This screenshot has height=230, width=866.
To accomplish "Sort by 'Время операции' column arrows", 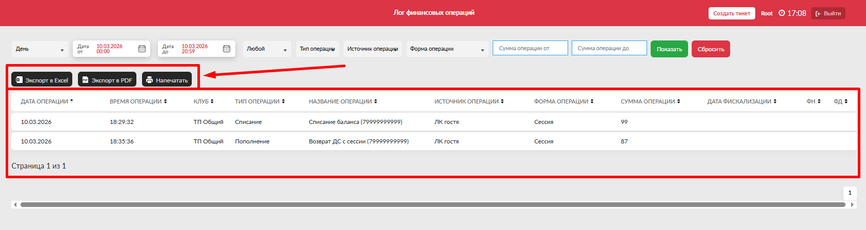I will (165, 101).
